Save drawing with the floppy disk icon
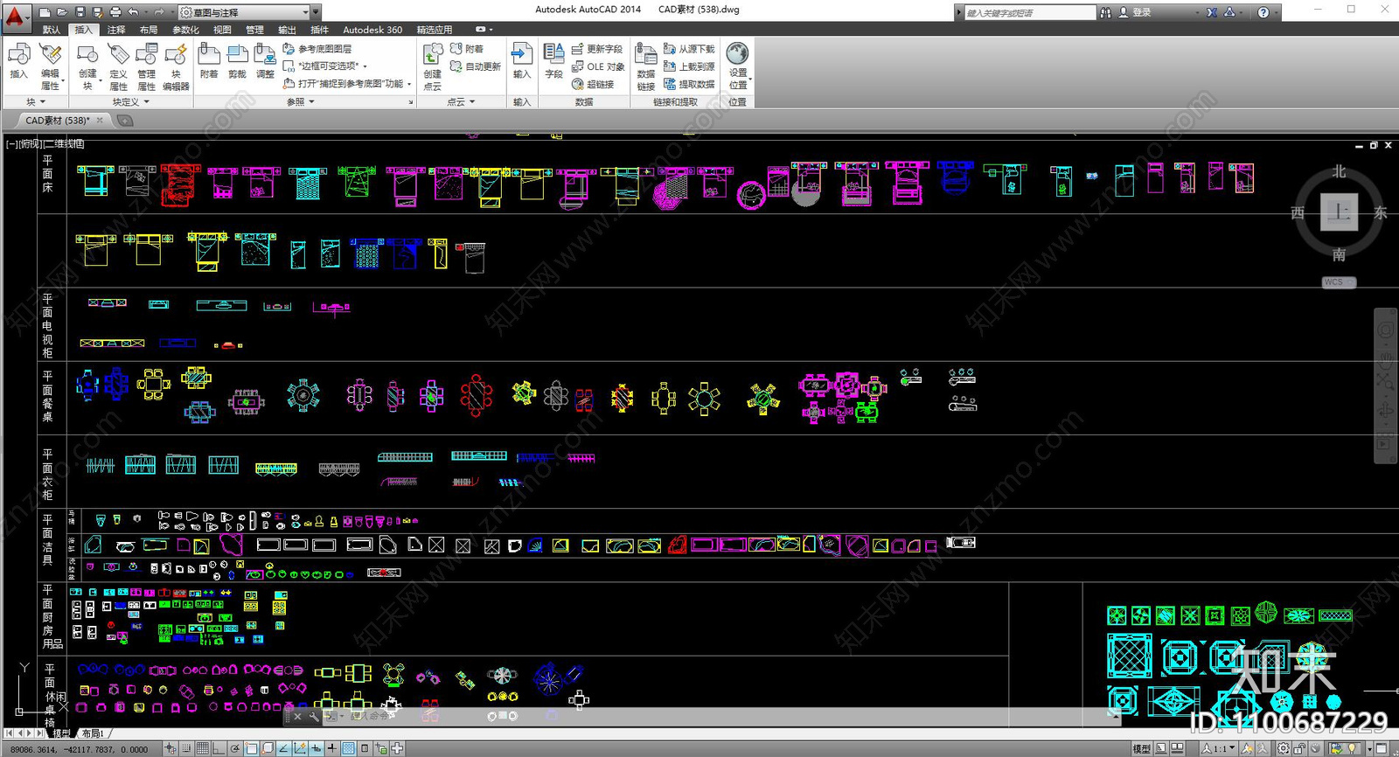The image size is (1399, 757). click(80, 12)
